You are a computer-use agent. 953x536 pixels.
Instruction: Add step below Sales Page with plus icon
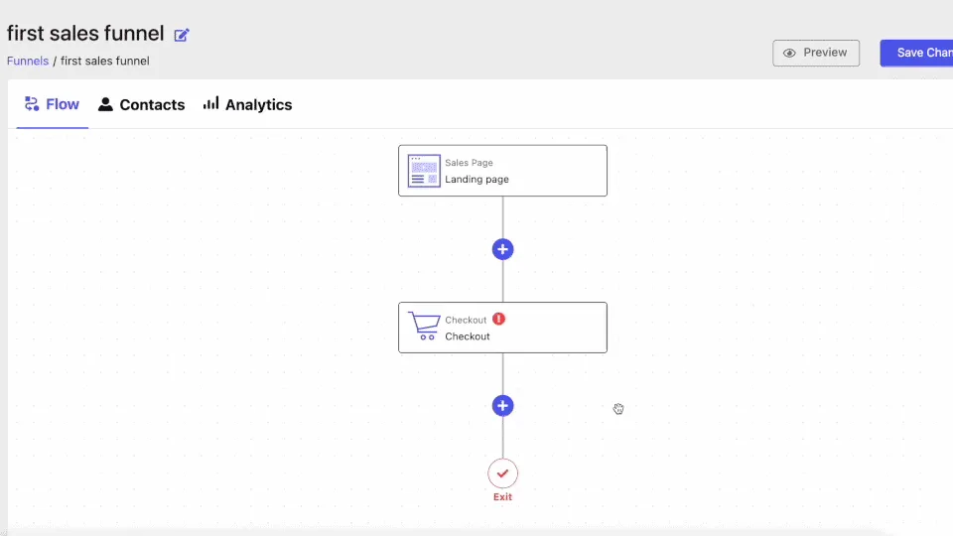pos(502,249)
